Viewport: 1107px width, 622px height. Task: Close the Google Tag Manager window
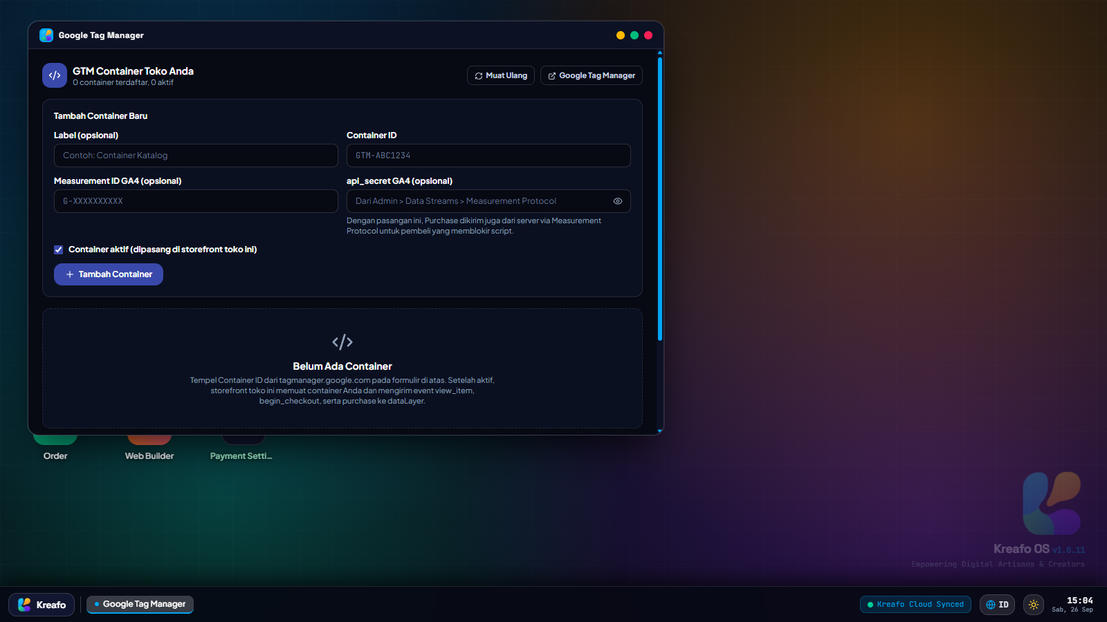tap(648, 35)
